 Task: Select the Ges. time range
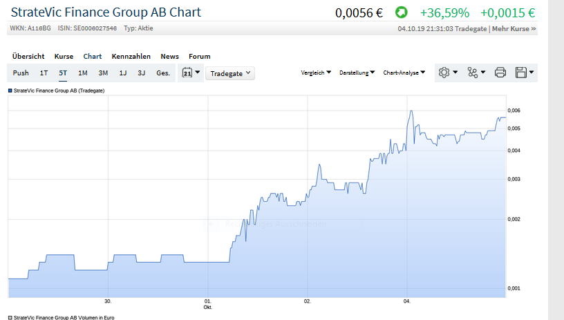pos(163,73)
